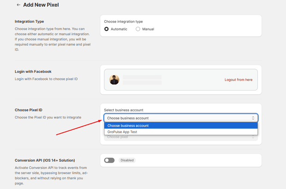The width and height of the screenshot is (286, 189).
Task: Click the Integration Type section heading
Action: coord(30,22)
